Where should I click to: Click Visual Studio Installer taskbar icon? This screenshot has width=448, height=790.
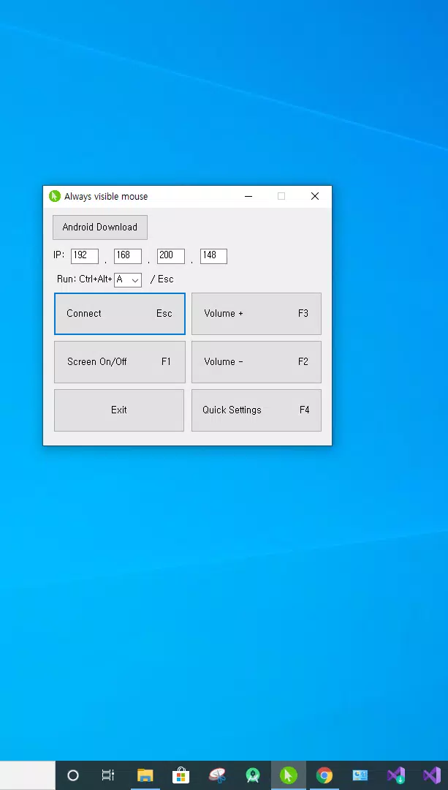396,775
